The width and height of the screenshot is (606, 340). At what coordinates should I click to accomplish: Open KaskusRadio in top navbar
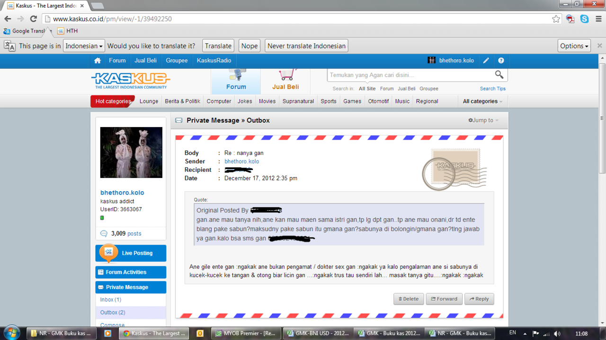click(x=214, y=60)
